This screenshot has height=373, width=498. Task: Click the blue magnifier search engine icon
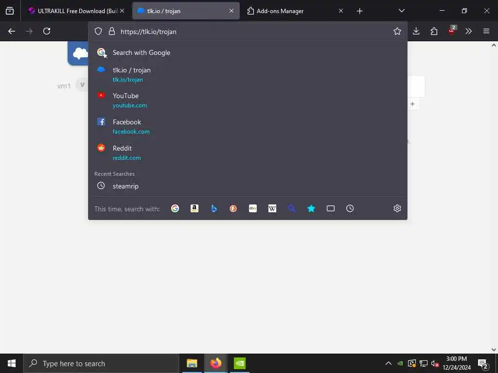click(x=292, y=208)
